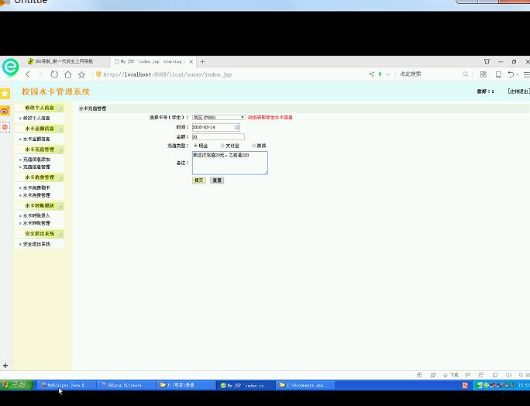Click the Sogou input S tray icon

(466, 385)
